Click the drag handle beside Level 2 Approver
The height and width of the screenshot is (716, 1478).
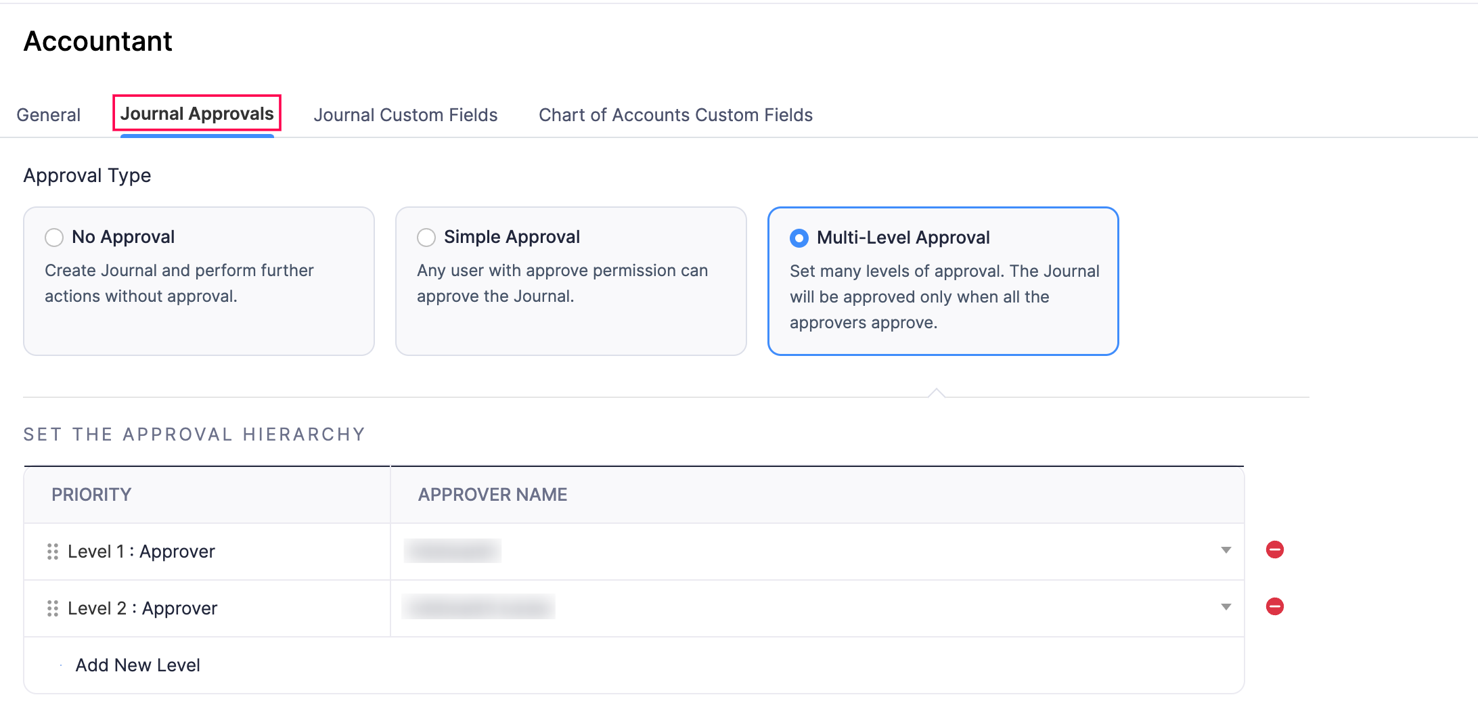[x=54, y=608]
